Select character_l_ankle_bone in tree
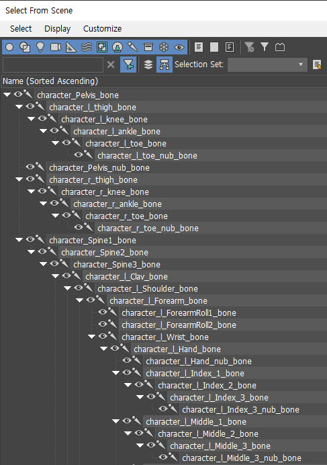The height and width of the screenshot is (465, 327). [x=117, y=131]
